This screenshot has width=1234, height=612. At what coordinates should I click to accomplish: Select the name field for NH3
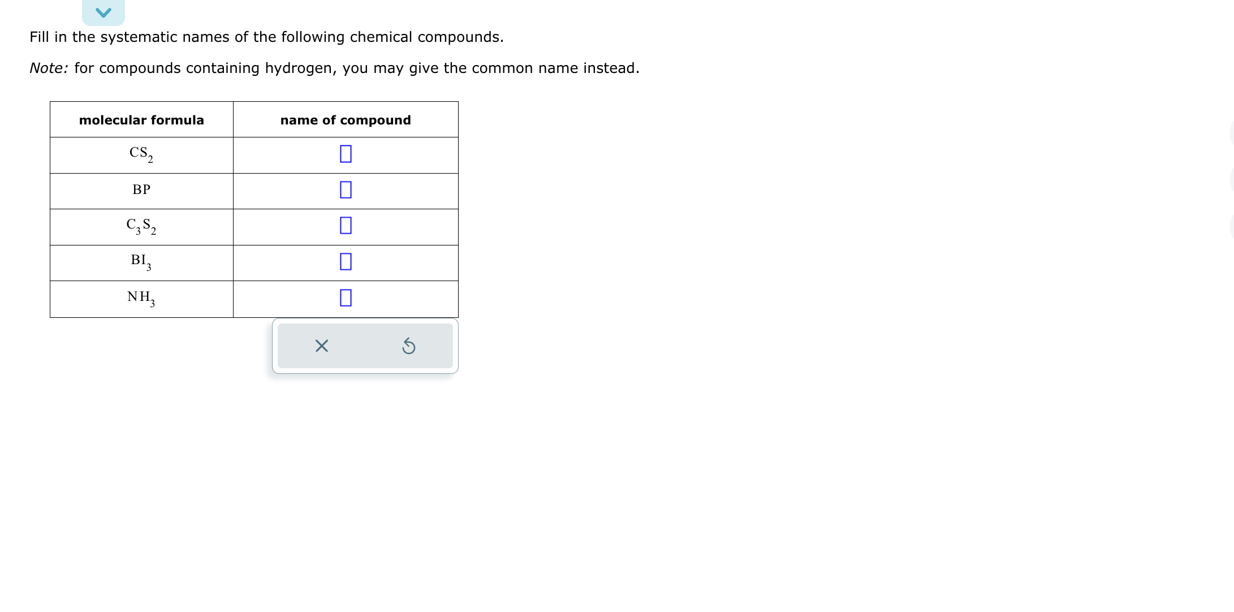(346, 298)
